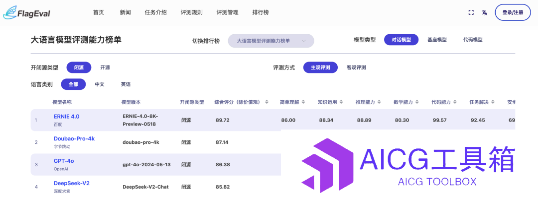Open the DeepSeek-V2 model link

[71, 183]
